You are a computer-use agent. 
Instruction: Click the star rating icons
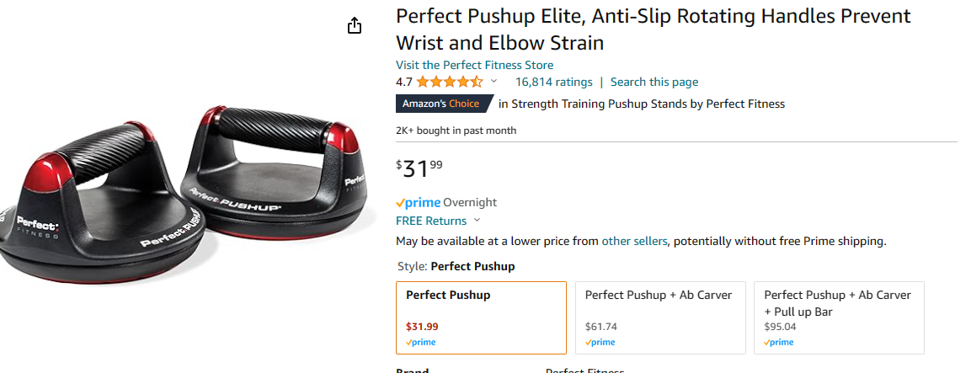tap(449, 82)
